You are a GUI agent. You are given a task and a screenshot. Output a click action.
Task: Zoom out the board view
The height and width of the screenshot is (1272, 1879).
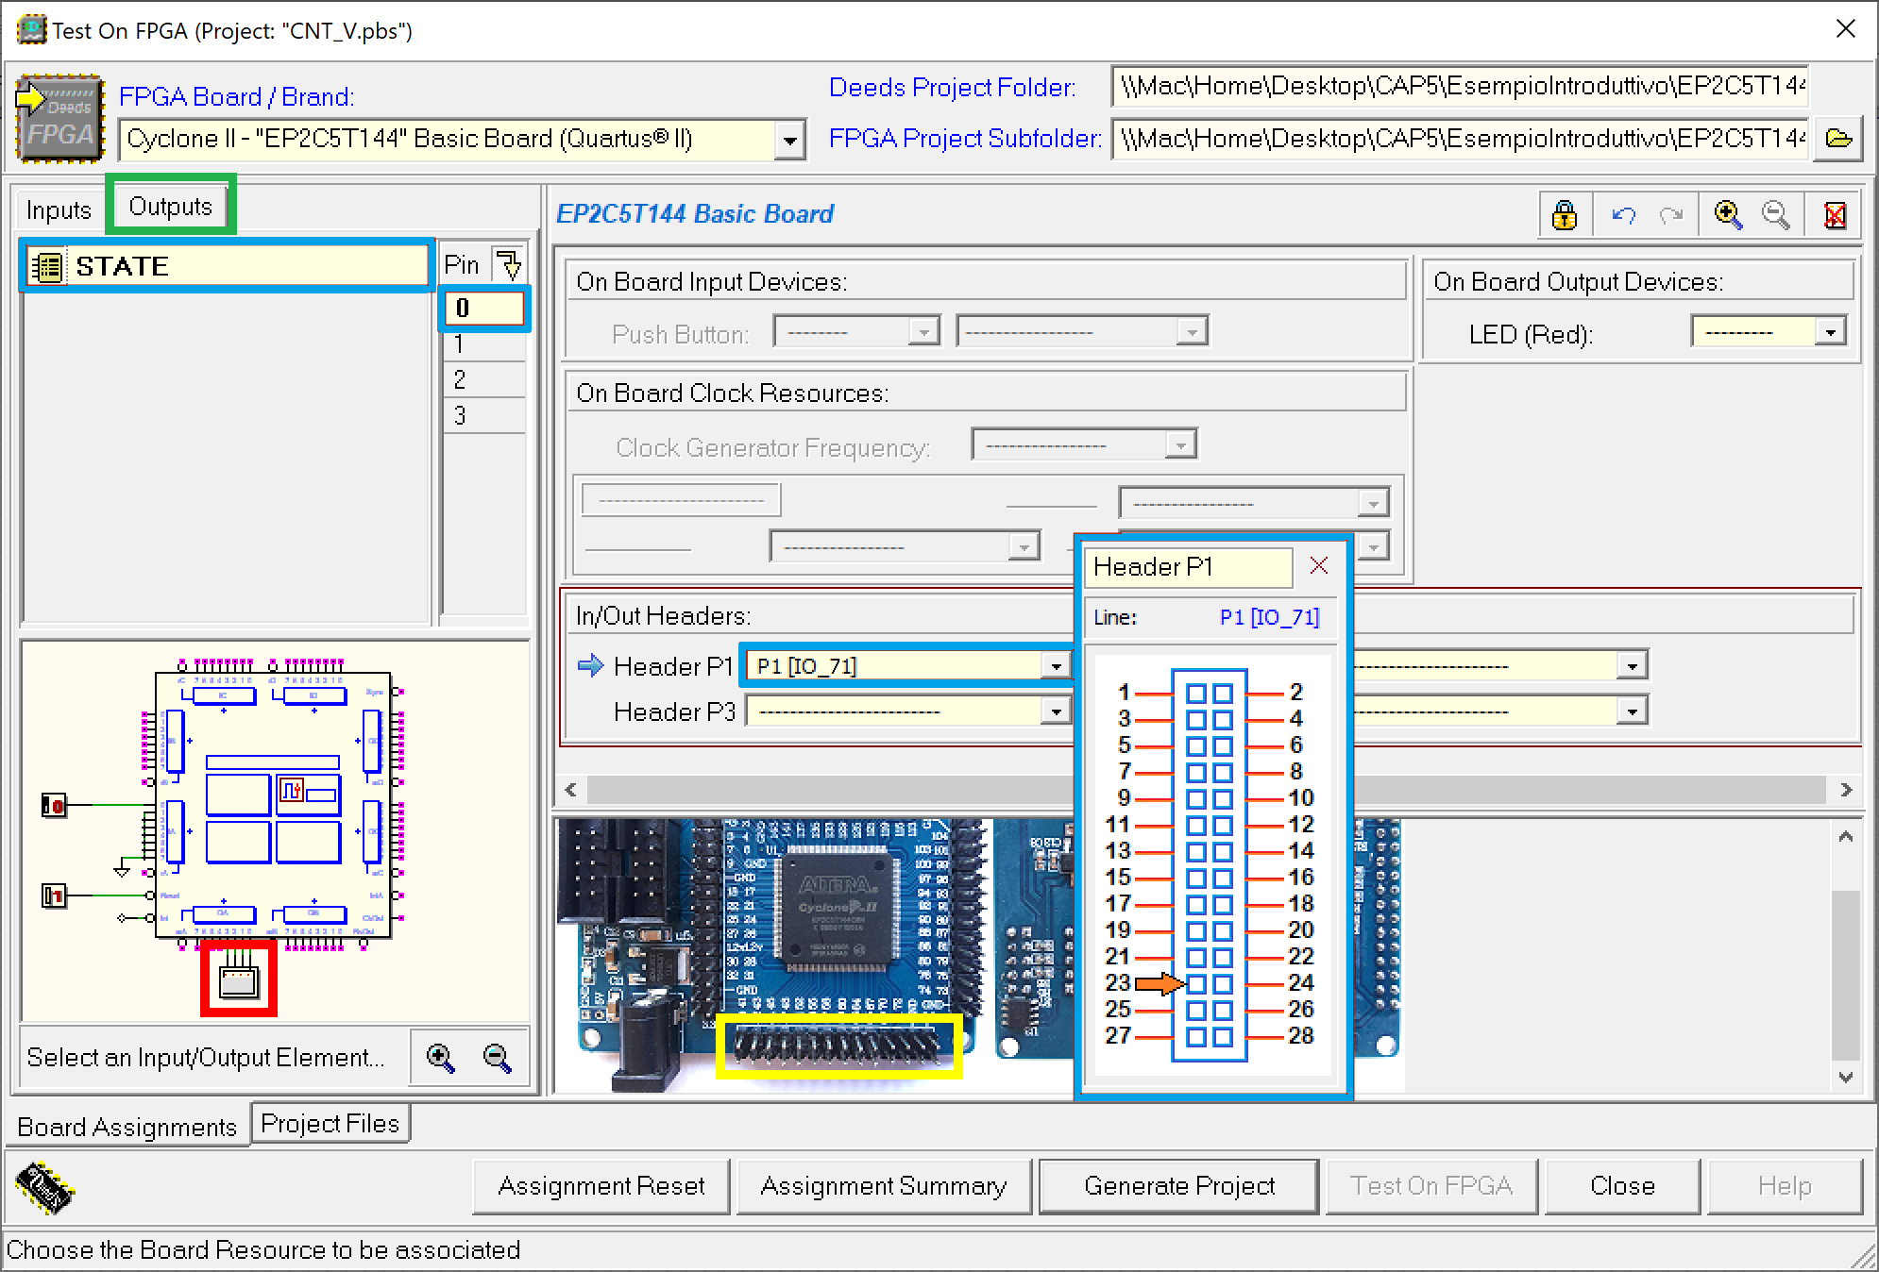click(1776, 215)
